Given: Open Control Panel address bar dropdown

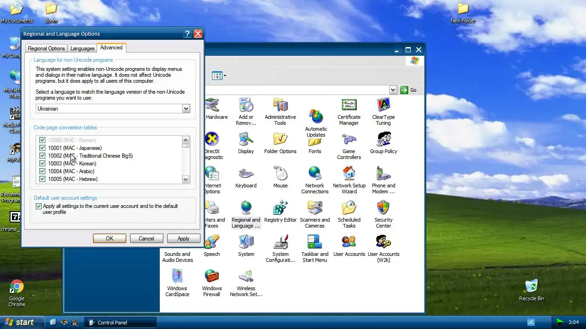Looking at the screenshot, I should click(393, 90).
